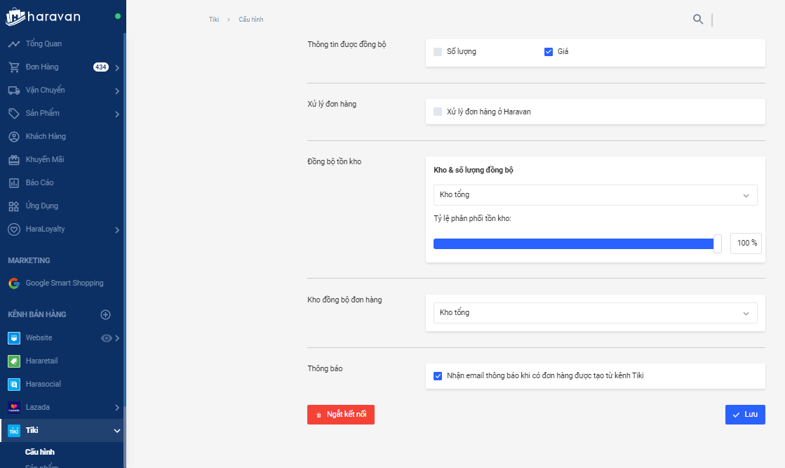
Task: Uncheck the Tiki order email notification checkbox
Action: point(438,376)
